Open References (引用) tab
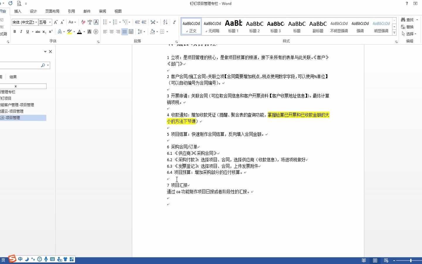422x264 pixels. [71, 11]
